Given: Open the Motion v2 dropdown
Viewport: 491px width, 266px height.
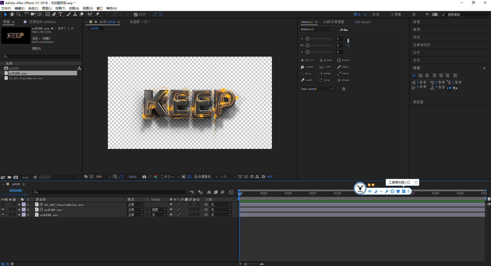Looking at the screenshot, I should point(316,29).
